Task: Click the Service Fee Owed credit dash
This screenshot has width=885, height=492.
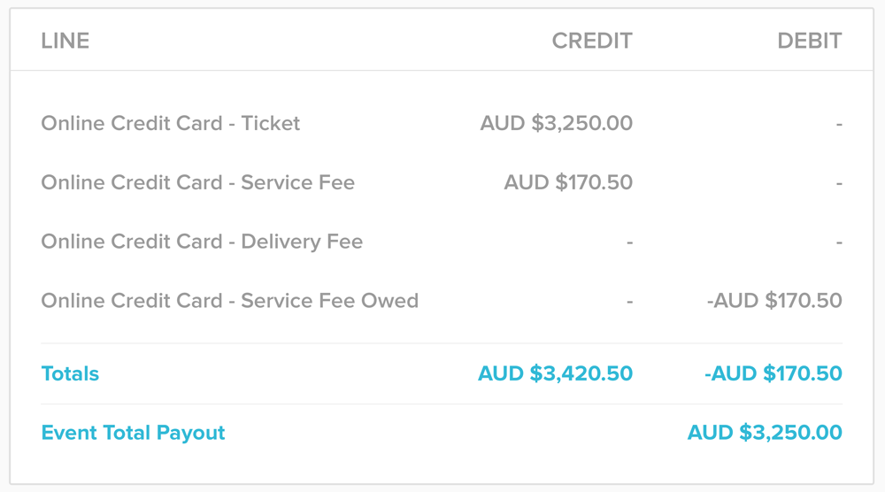Action: (x=629, y=303)
